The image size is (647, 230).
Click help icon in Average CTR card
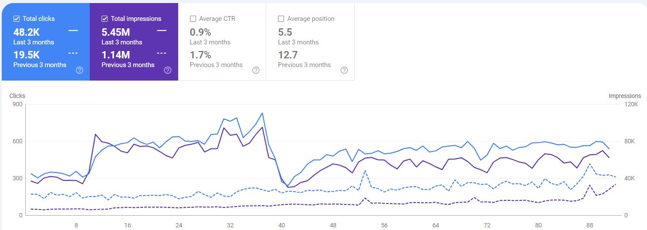(x=256, y=70)
